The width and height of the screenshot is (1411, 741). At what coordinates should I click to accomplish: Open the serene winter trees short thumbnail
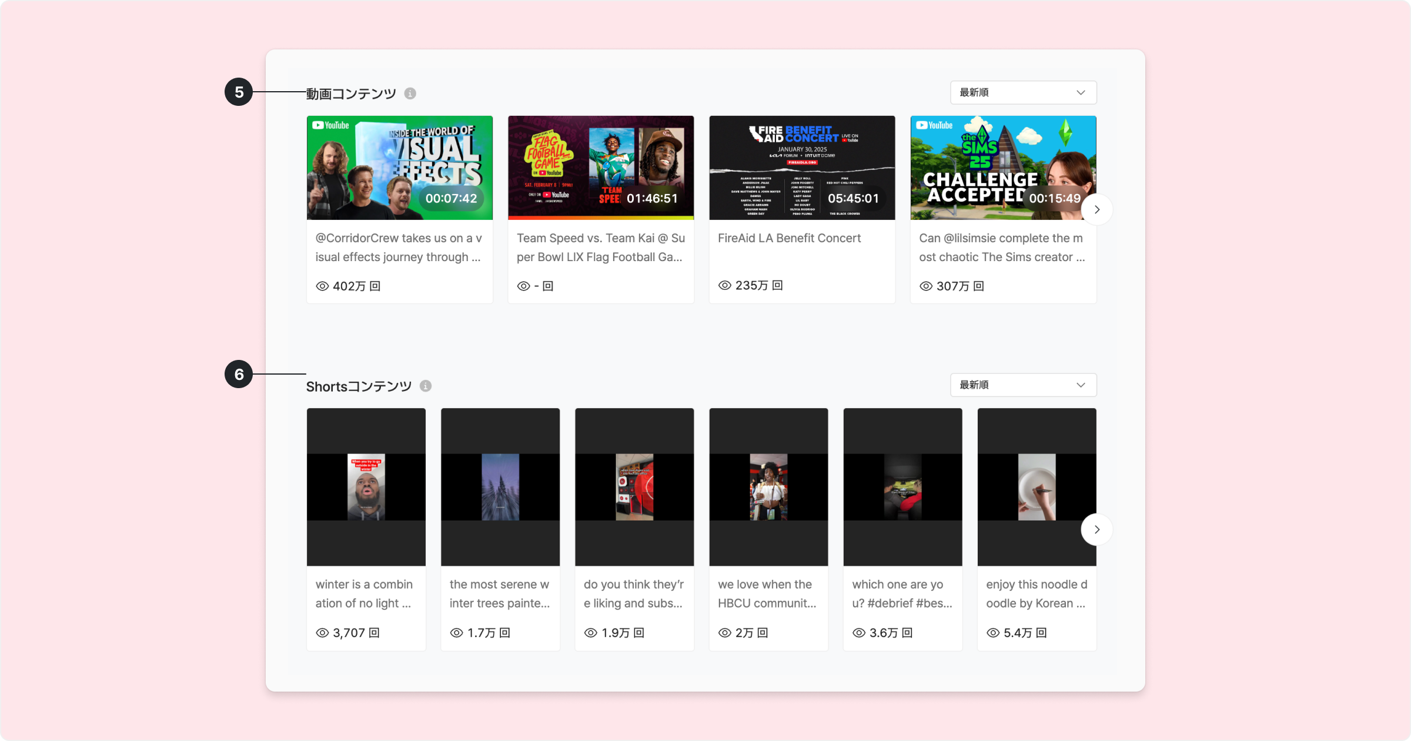500,487
